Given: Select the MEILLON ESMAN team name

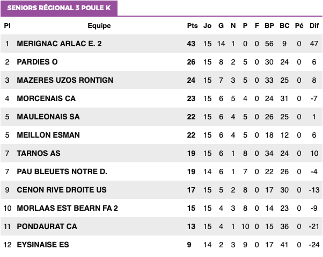Looking at the screenshot, I should click(x=48, y=135).
